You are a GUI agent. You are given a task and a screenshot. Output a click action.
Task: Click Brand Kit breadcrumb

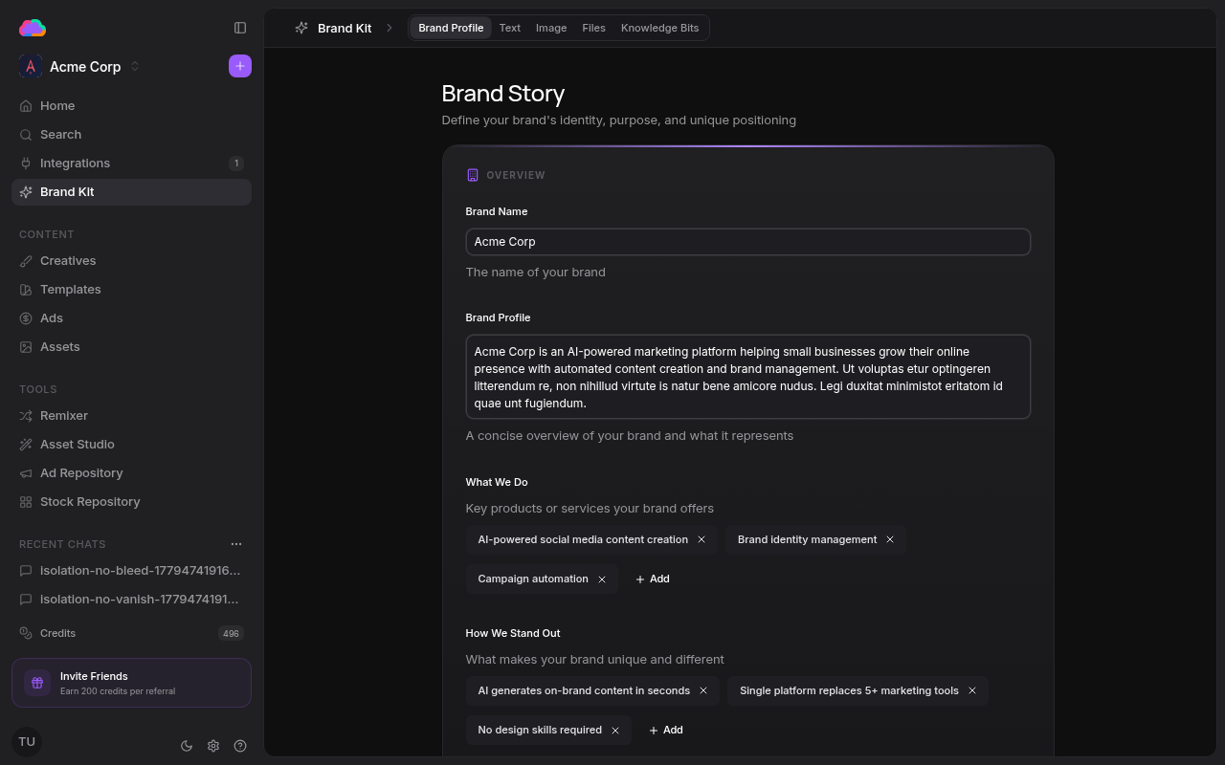pyautogui.click(x=345, y=28)
